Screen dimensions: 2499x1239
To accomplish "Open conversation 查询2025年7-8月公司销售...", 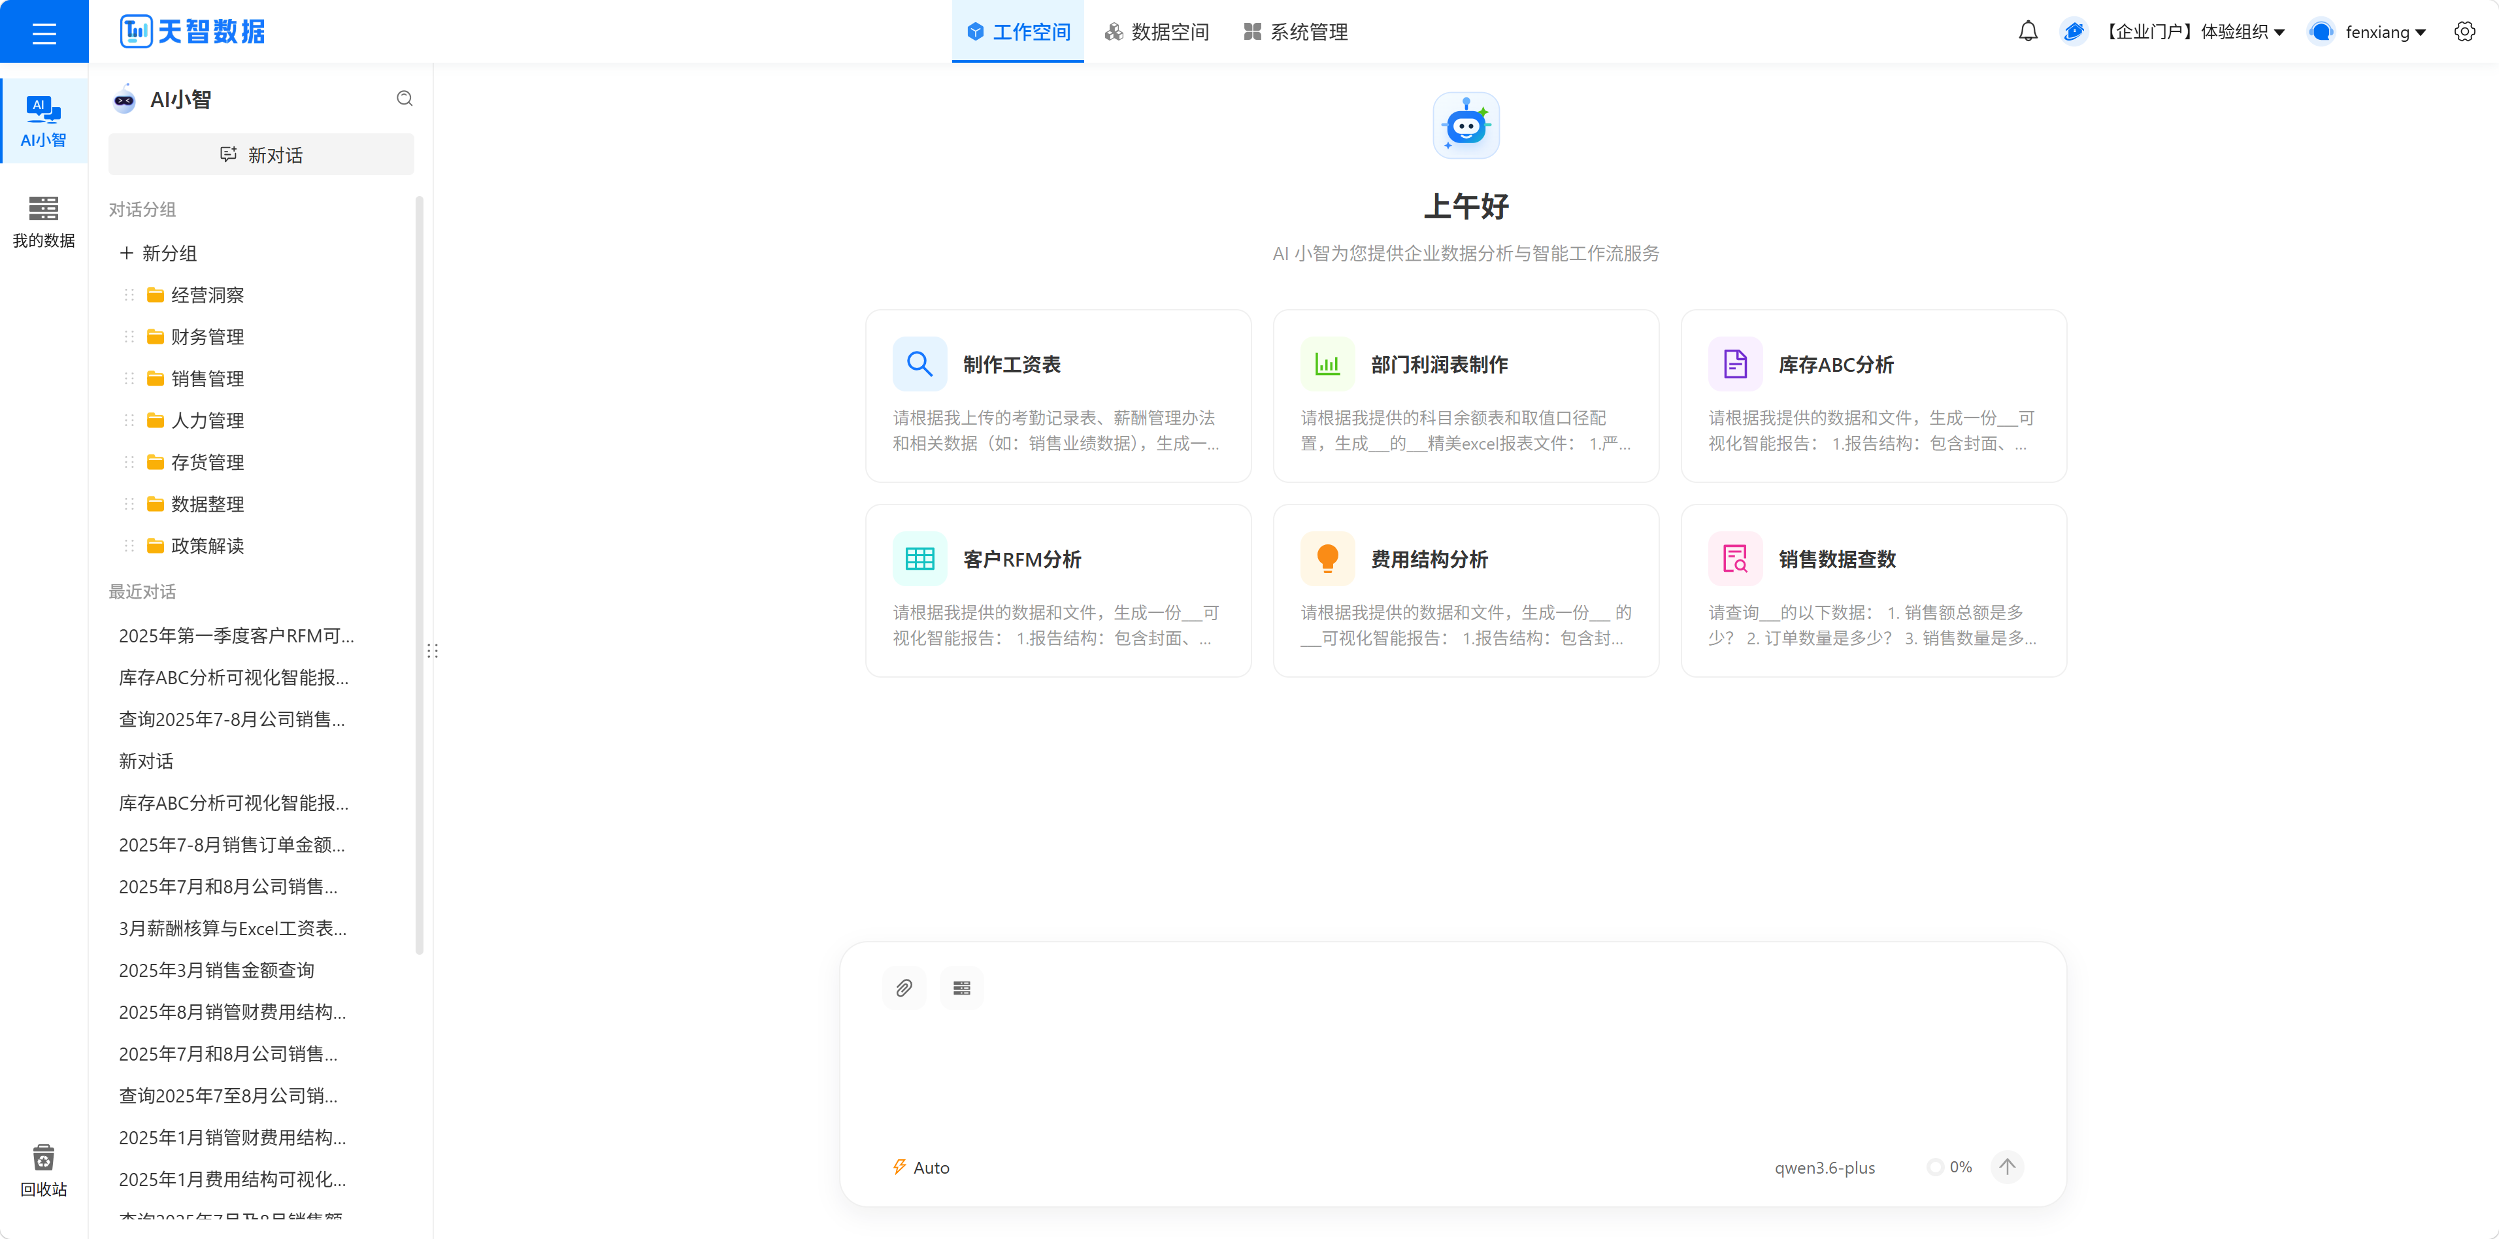I will tap(231, 718).
